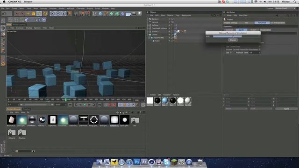
Task: Toggle the Y axis lock
Action: point(58,14)
